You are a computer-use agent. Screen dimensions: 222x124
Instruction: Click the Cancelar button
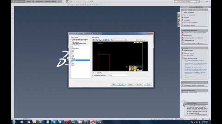click(x=139, y=85)
